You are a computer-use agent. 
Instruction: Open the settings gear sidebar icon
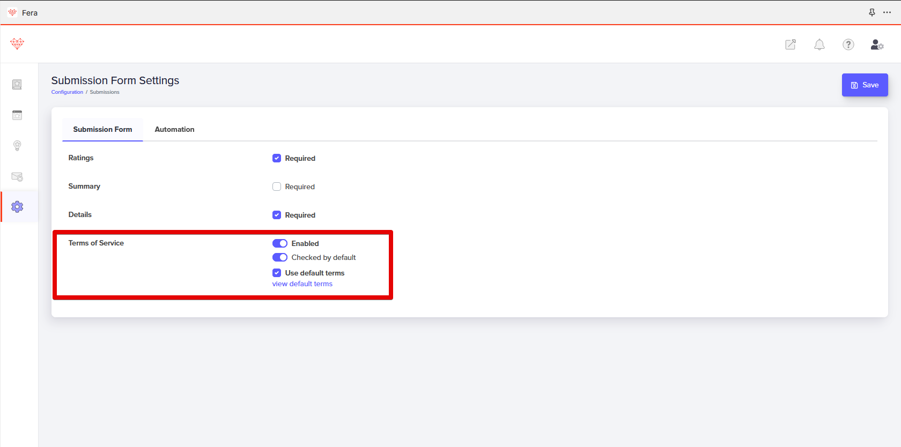(x=17, y=207)
